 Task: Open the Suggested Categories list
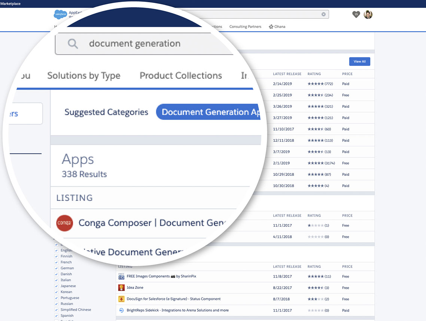tap(106, 112)
